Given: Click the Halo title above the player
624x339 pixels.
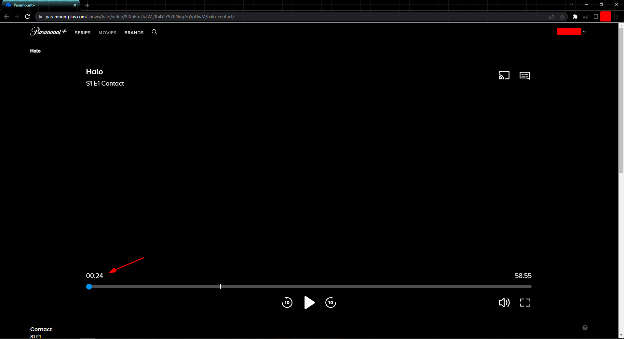Looking at the screenshot, I should coord(94,72).
